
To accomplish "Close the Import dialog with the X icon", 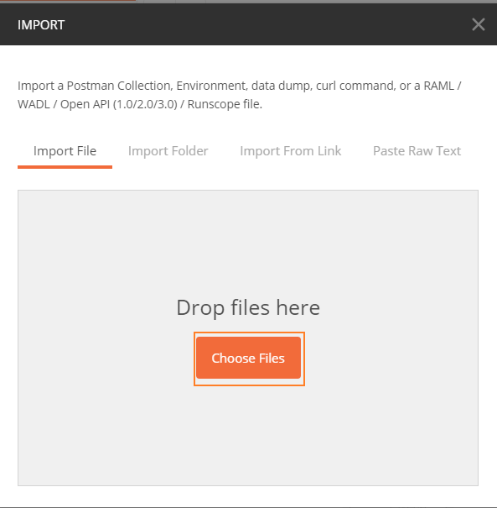I will pyautogui.click(x=478, y=24).
